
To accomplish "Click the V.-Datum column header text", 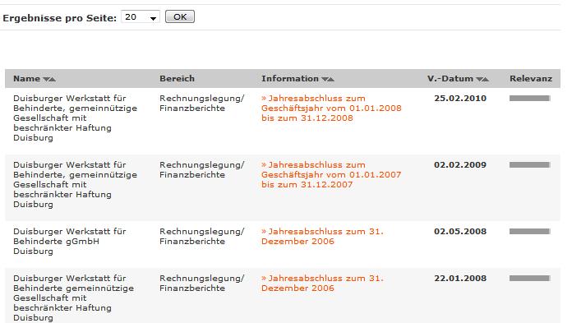I will click(x=450, y=78).
